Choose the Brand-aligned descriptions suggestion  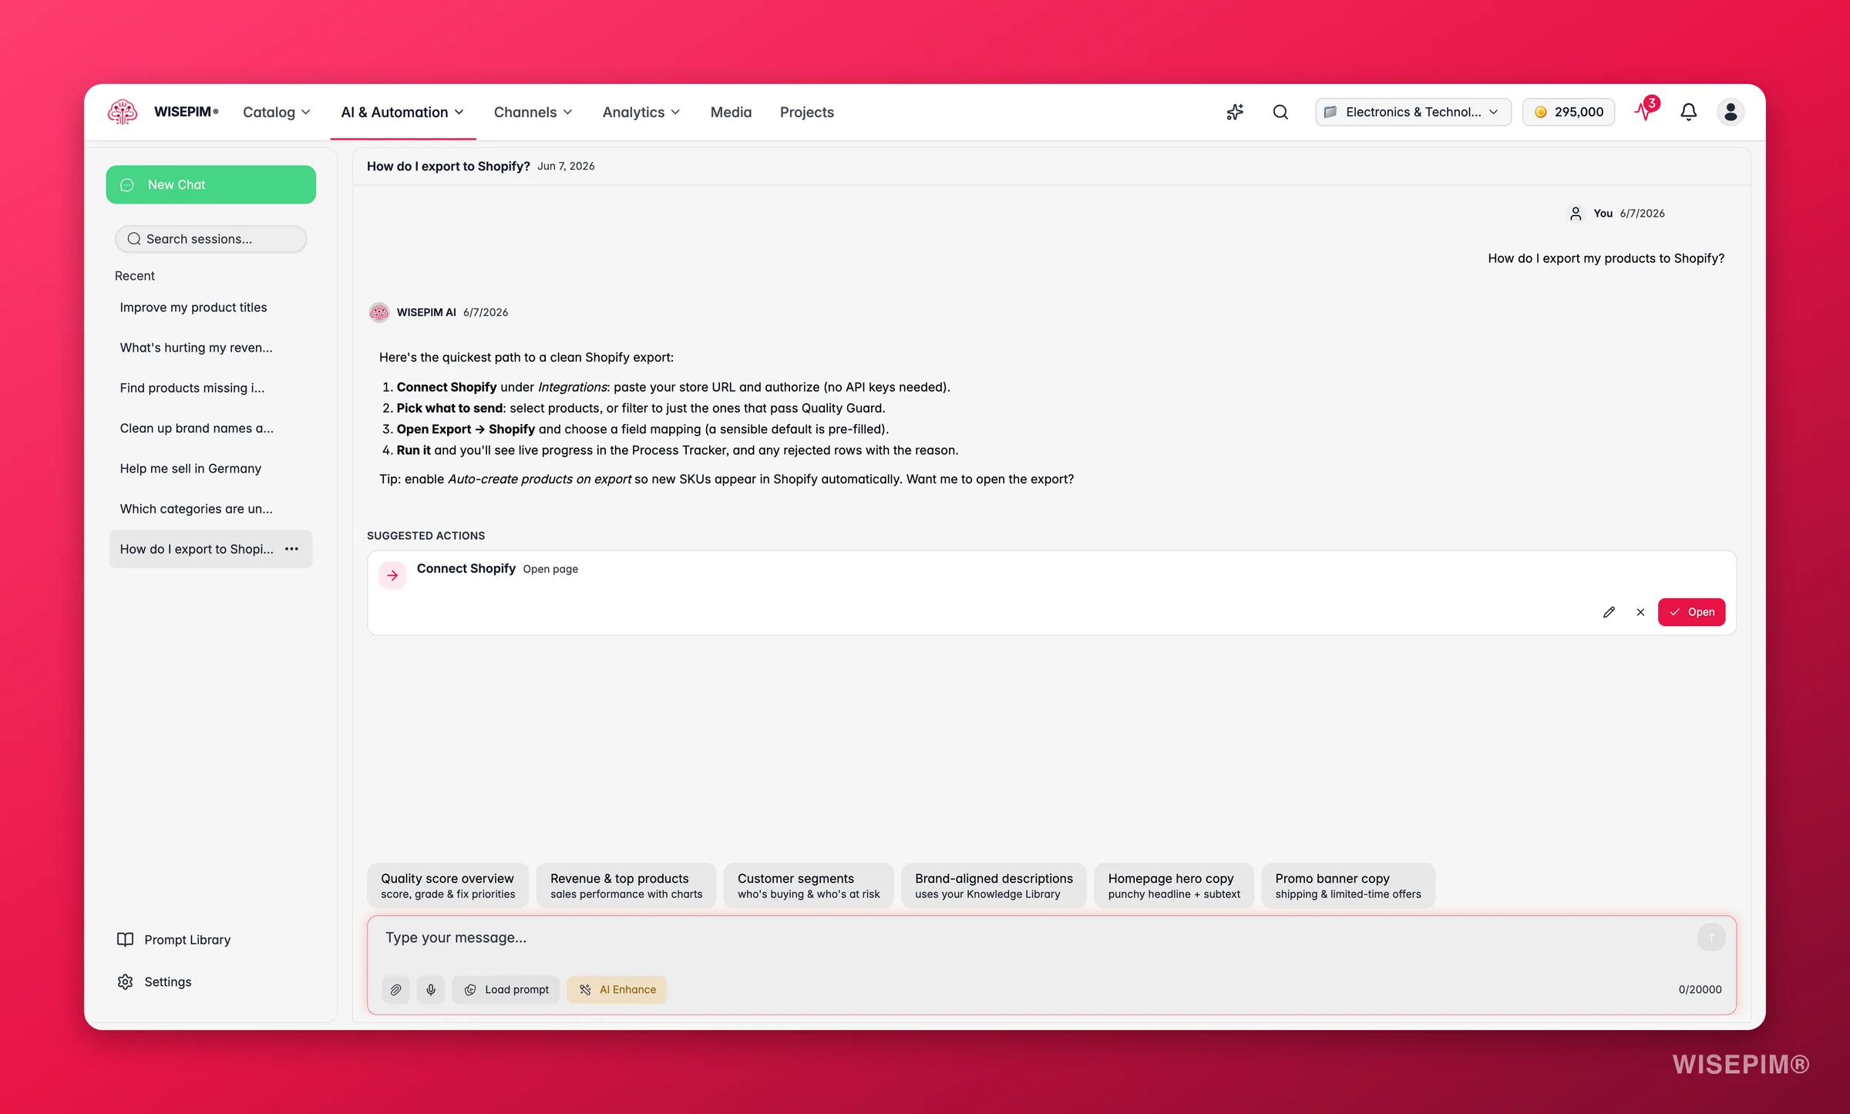[x=994, y=886]
